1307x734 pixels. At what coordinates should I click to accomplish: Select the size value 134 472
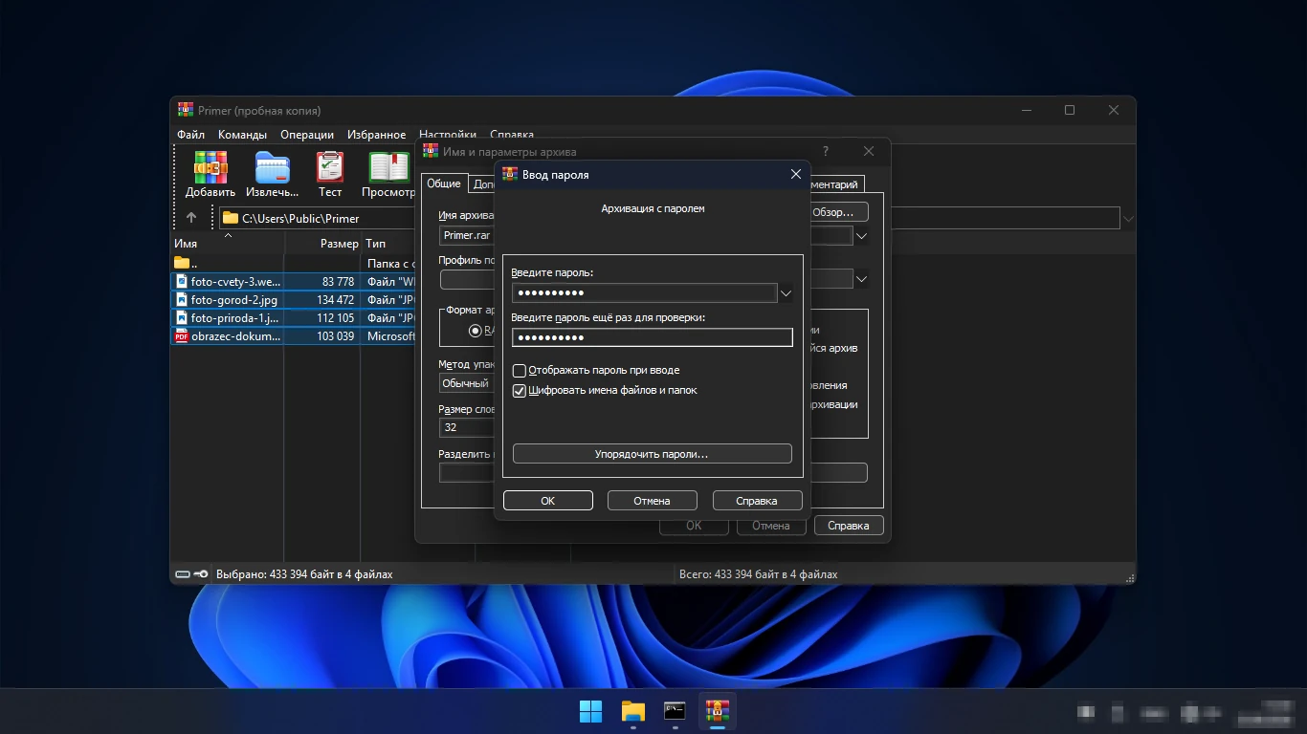[336, 300]
